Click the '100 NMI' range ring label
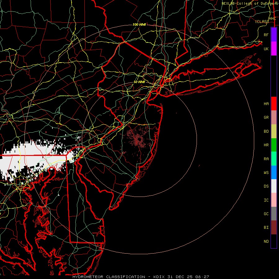 tap(139, 24)
